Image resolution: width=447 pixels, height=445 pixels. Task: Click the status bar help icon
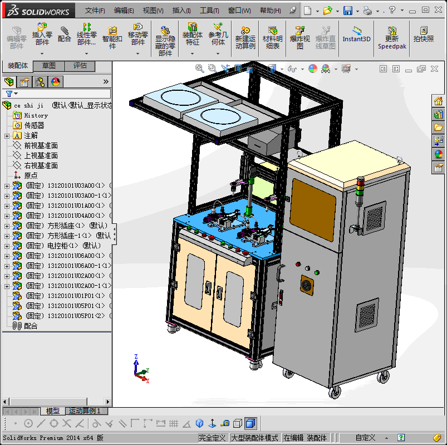point(401,438)
